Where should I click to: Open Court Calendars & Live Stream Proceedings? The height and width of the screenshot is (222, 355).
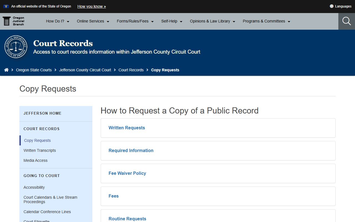click(50, 200)
